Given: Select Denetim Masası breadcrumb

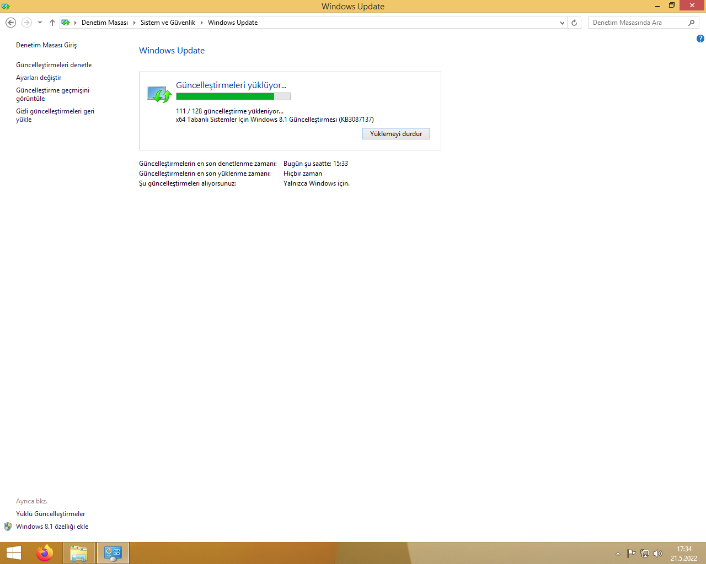Looking at the screenshot, I should pyautogui.click(x=105, y=23).
